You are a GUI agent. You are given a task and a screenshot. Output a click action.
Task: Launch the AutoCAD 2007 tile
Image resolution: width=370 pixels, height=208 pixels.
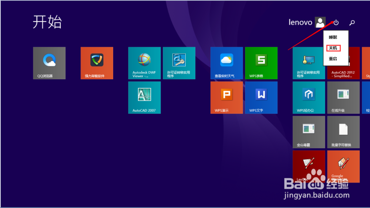pos(144,98)
